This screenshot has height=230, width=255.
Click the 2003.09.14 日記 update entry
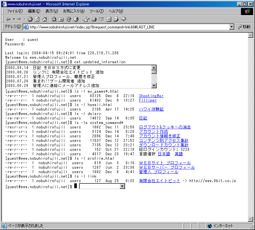[43, 68]
